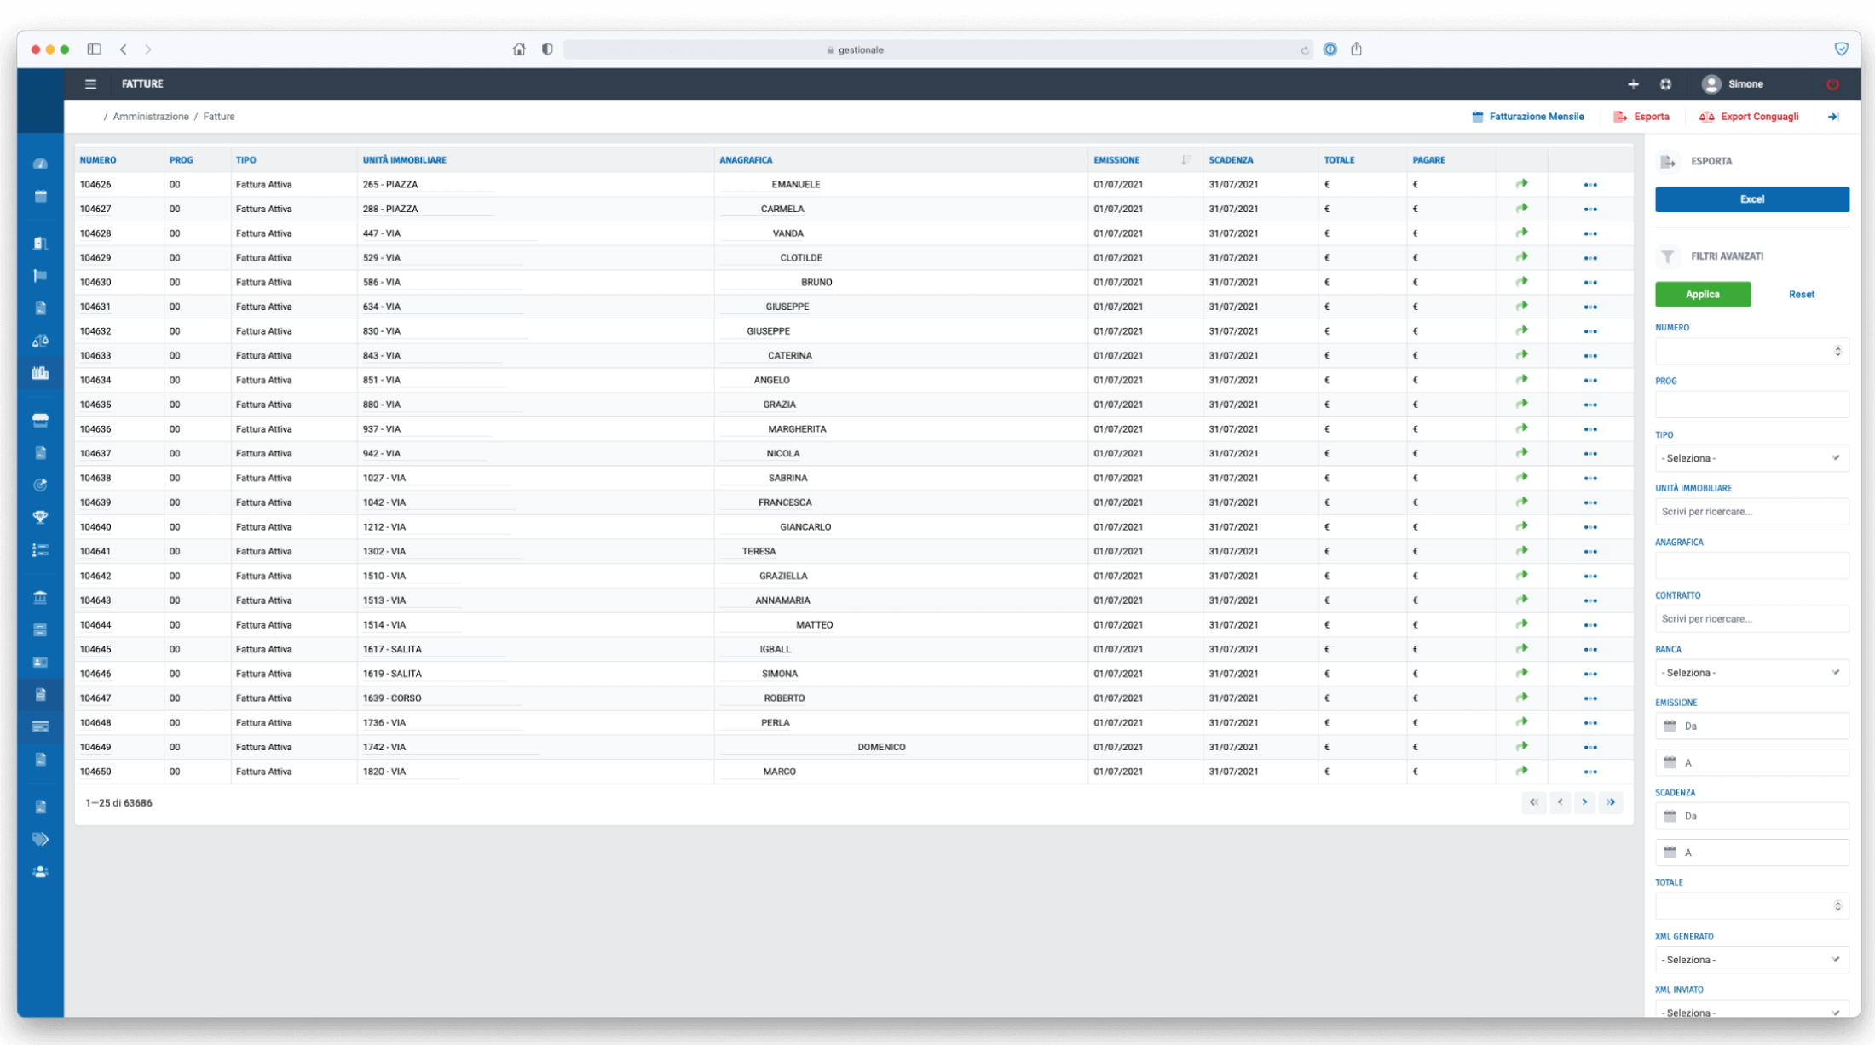1875x1045 pixels.
Task: Open the XML GENERATO filter dropdown
Action: pyautogui.click(x=1751, y=960)
